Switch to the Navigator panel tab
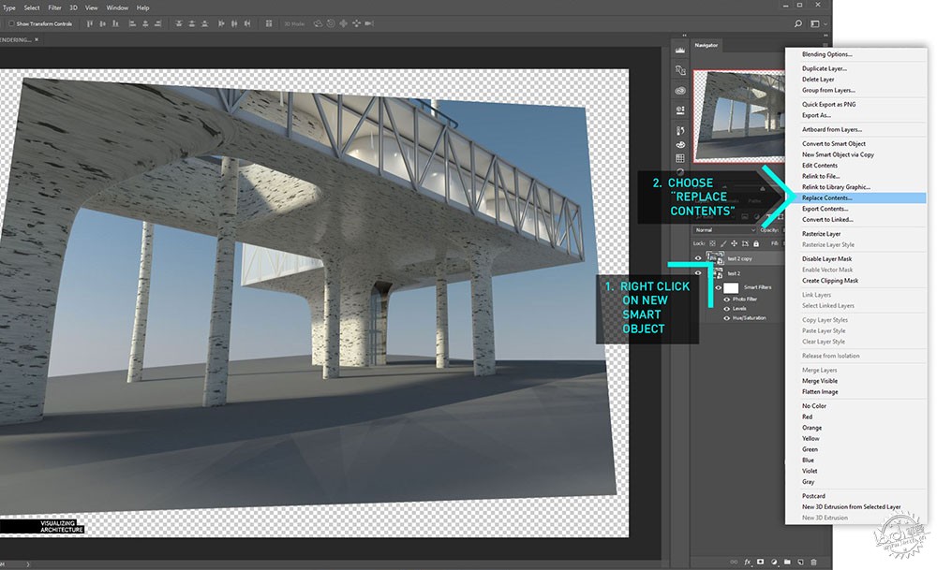Screen dimensions: 937x570 (706, 45)
